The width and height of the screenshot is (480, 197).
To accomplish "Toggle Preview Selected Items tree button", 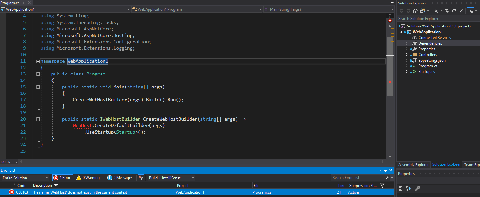I will [471, 11].
